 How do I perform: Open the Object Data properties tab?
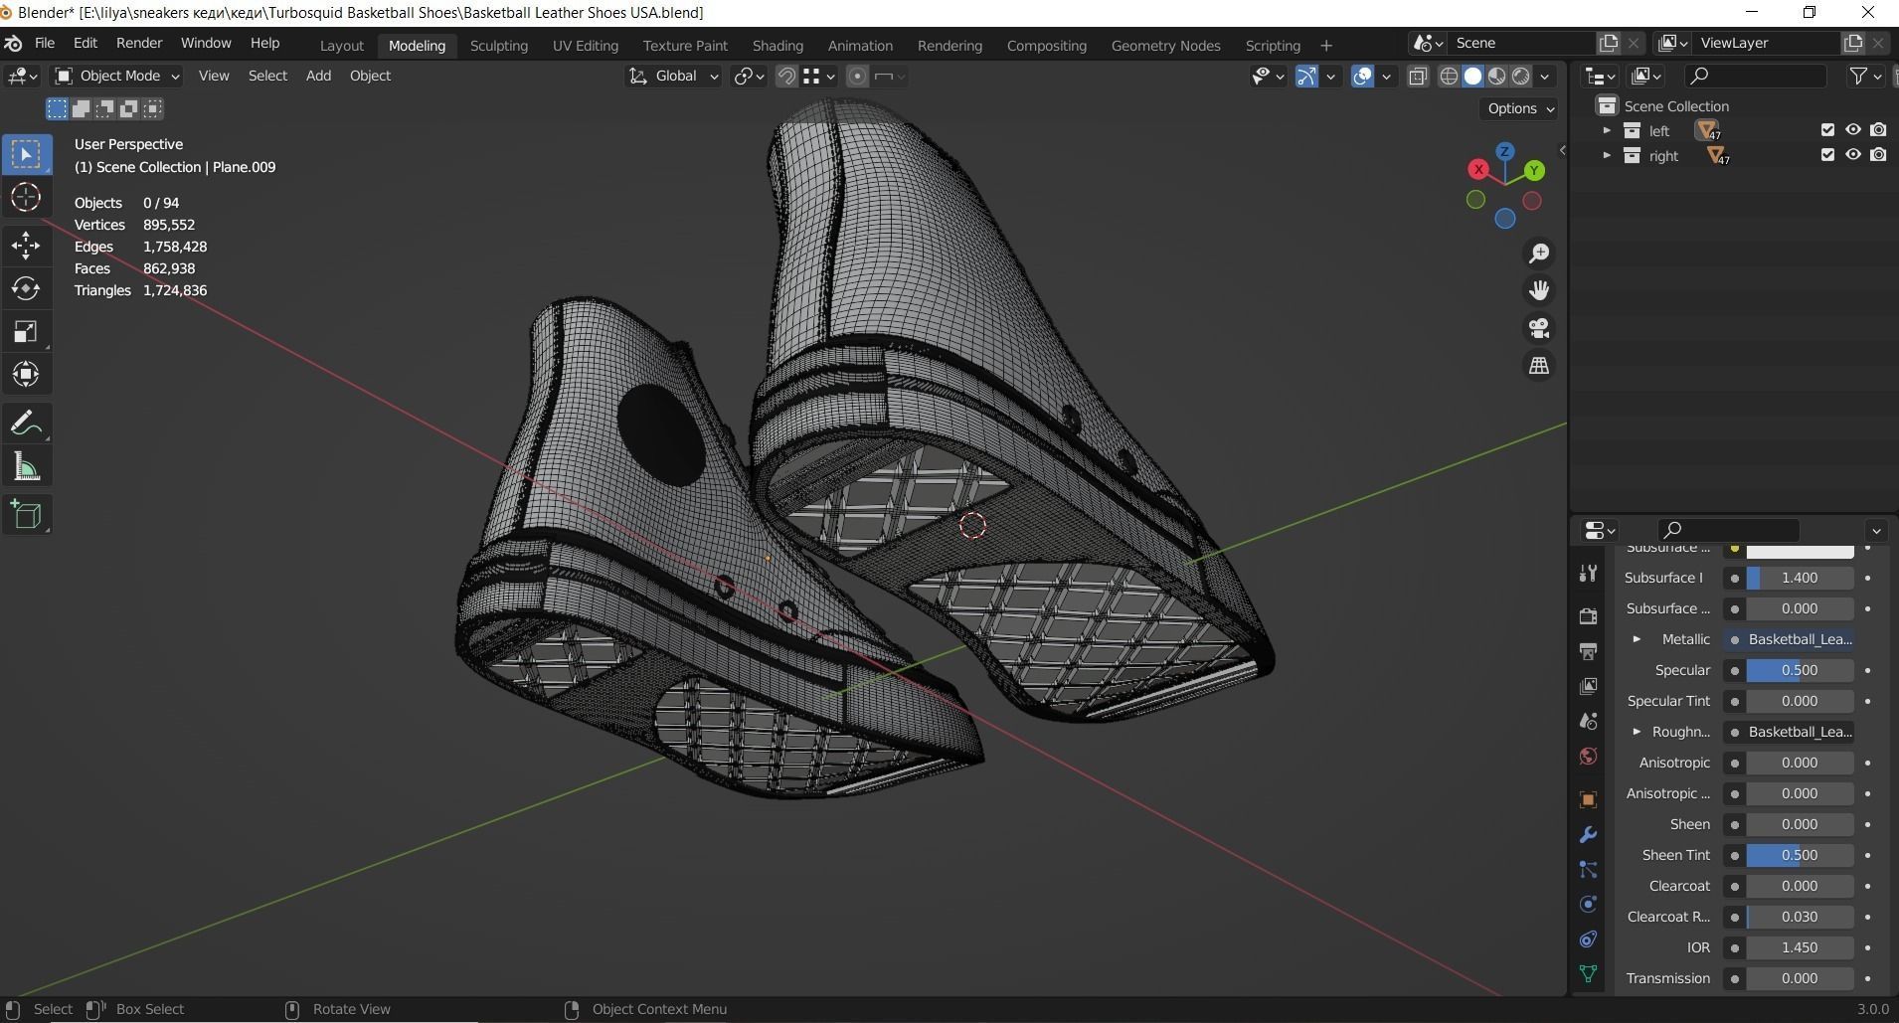tap(1588, 974)
